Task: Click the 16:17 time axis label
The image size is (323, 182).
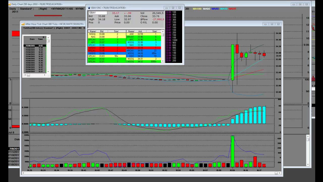Action: coord(259,170)
